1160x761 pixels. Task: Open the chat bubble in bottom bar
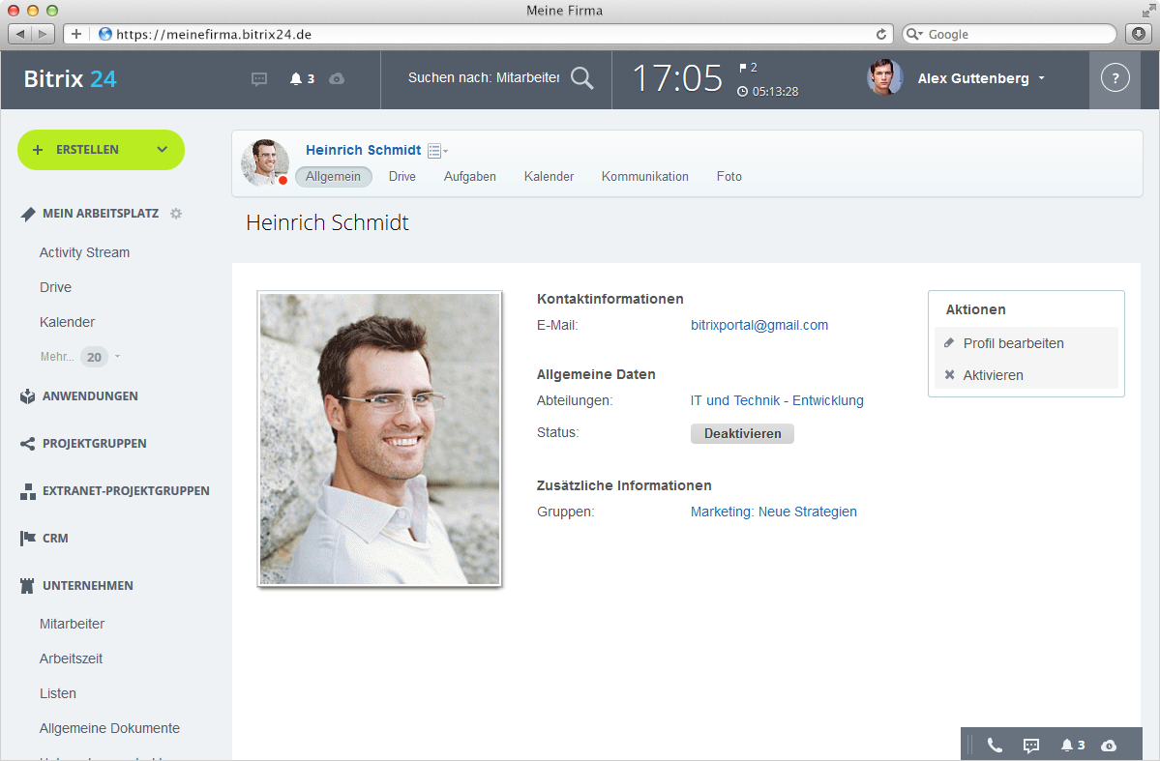[1031, 746]
